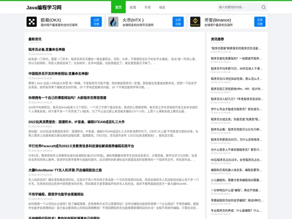The image size is (292, 219).
Task: Open sidebar link 程序员月入好几万?
Action: (237, 99)
